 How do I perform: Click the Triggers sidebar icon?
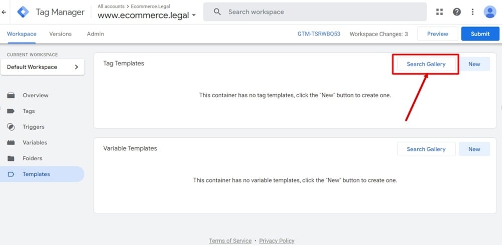tap(11, 127)
